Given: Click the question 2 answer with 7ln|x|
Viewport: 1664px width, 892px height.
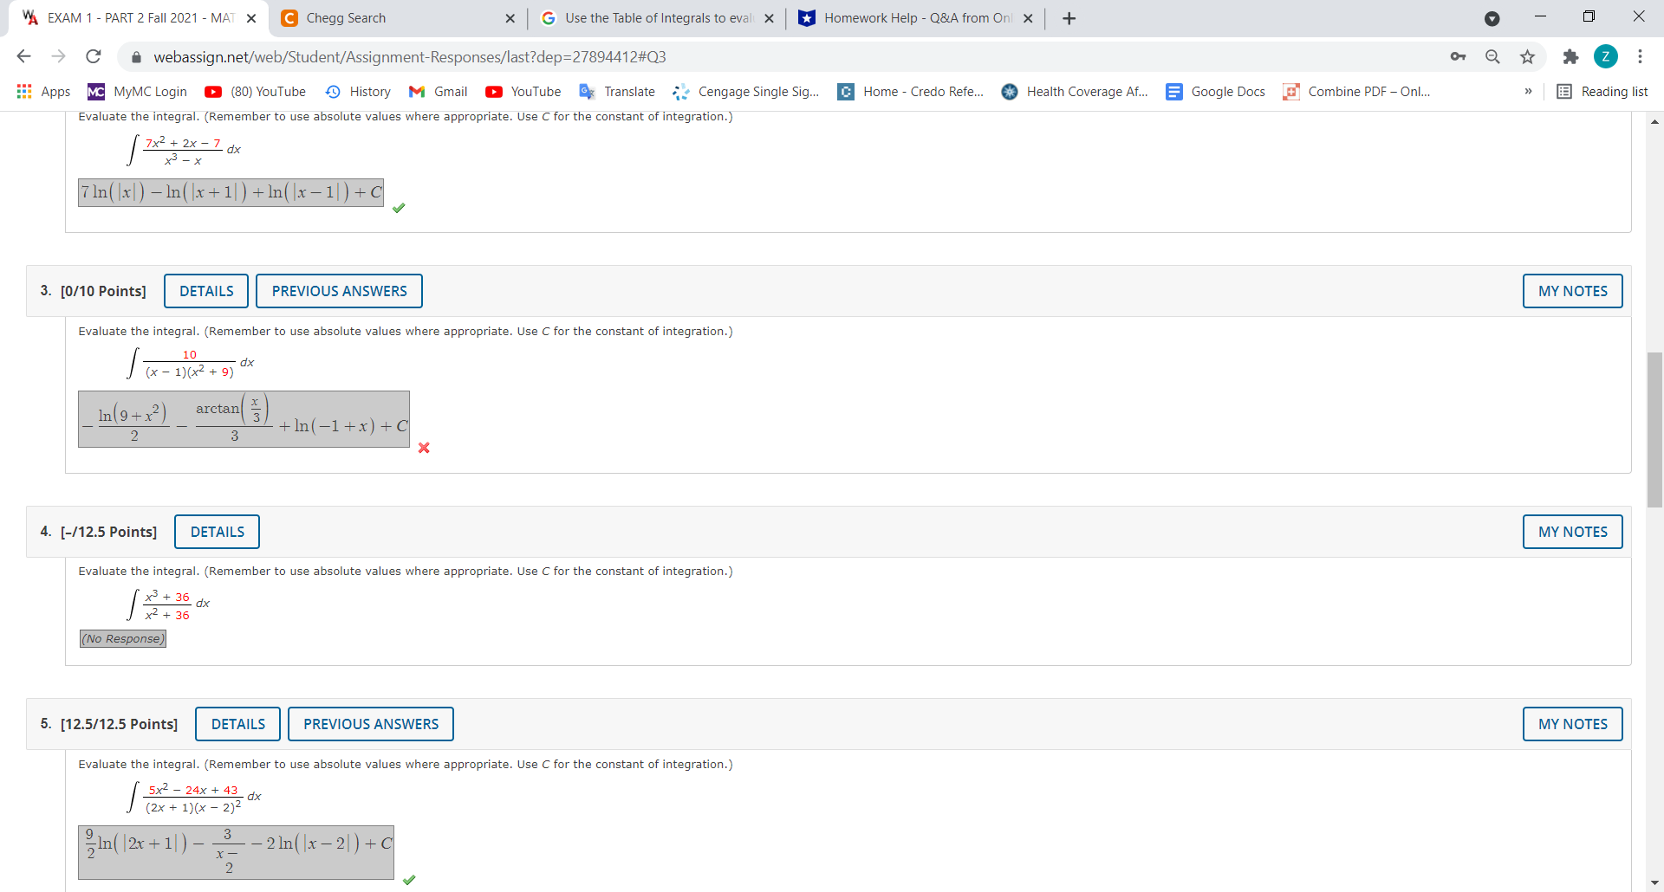Looking at the screenshot, I should tap(231, 192).
